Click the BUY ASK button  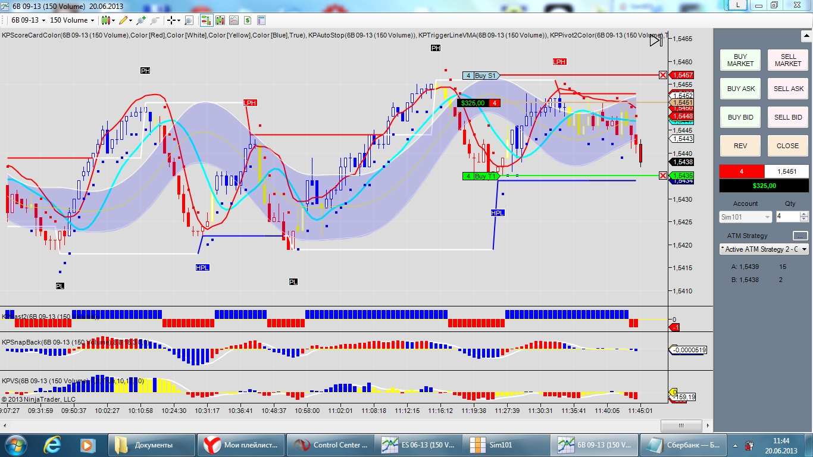tap(740, 89)
